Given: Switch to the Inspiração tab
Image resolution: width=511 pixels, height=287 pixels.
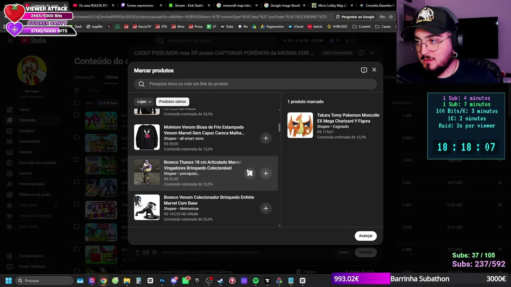Looking at the screenshot, I should [84, 77].
